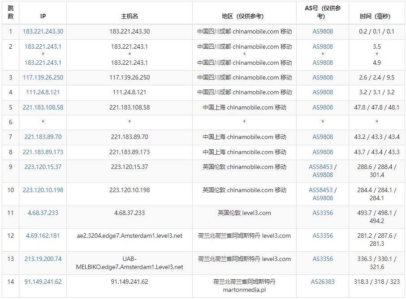Open AS3356 link in hop 12 row
This screenshot has height=299, width=406.
click(323, 236)
